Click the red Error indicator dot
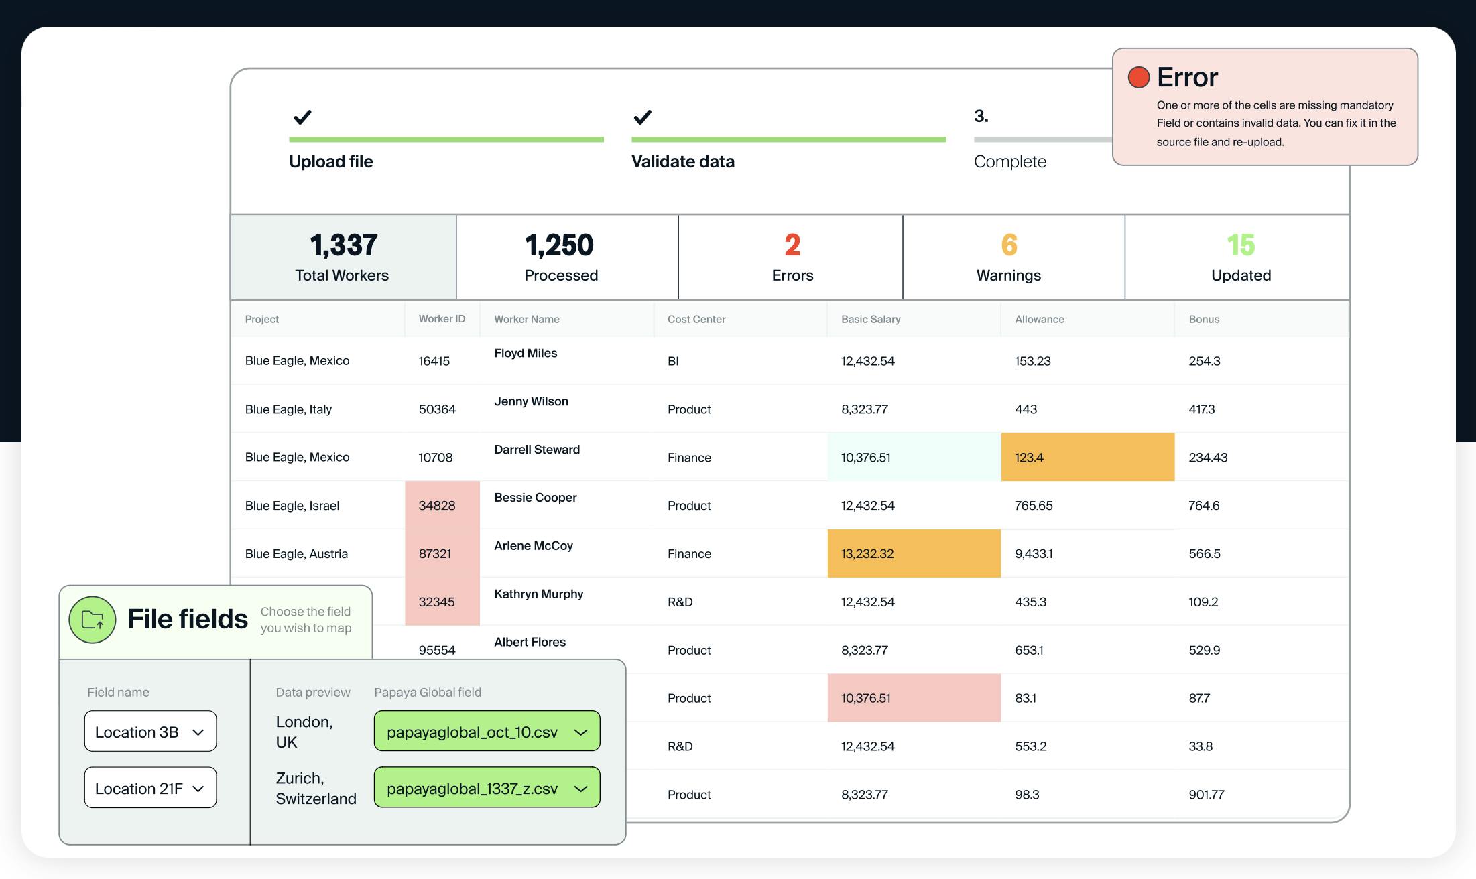The image size is (1476, 879). [1139, 78]
